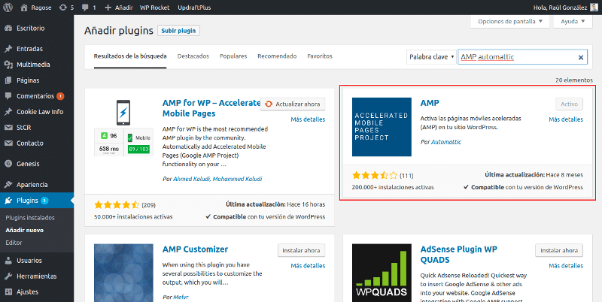Switch to Favoritos tab
This screenshot has width=602, height=302.
tap(319, 56)
